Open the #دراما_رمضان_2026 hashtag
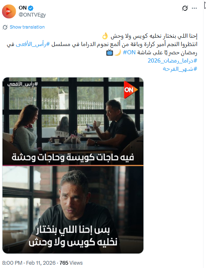The height and width of the screenshot is (268, 206). click(x=172, y=60)
